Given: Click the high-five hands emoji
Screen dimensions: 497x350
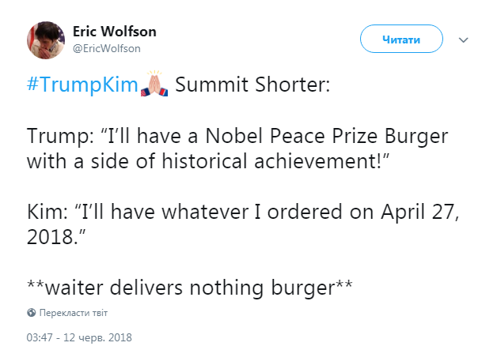Looking at the screenshot, I should point(154,83).
